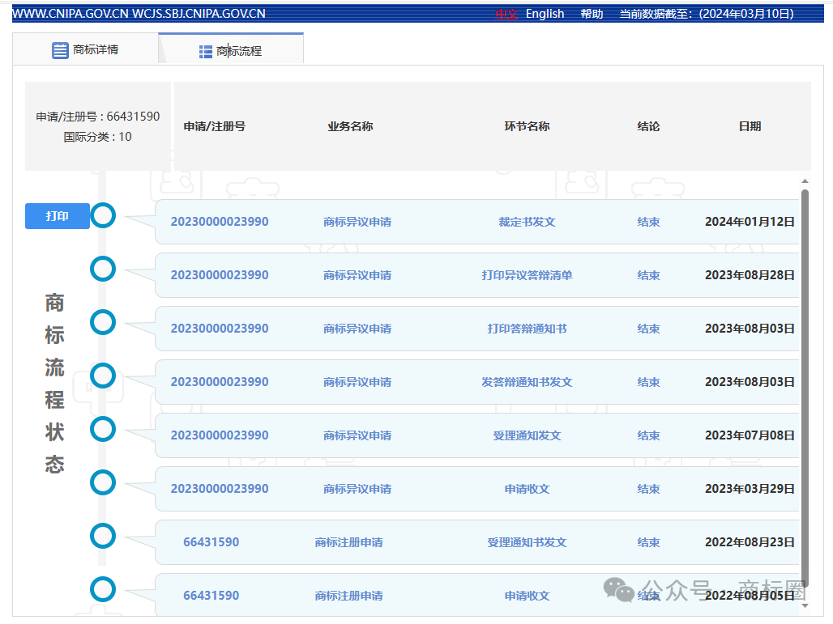This screenshot has width=833, height=624.
Task: Open the 商标详情 tab
Action: (85, 50)
